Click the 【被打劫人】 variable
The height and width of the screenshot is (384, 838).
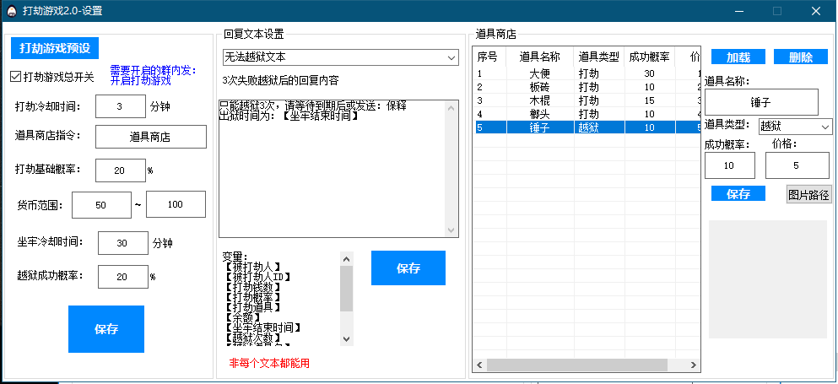(x=253, y=267)
